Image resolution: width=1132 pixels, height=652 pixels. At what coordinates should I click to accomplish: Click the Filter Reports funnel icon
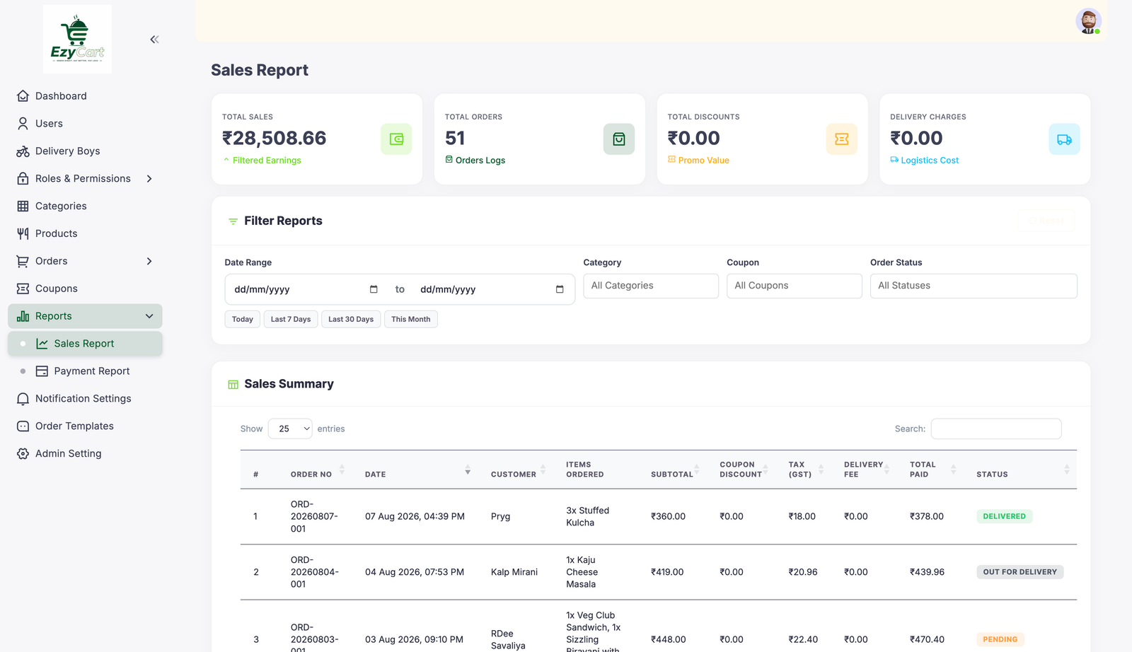(x=233, y=221)
